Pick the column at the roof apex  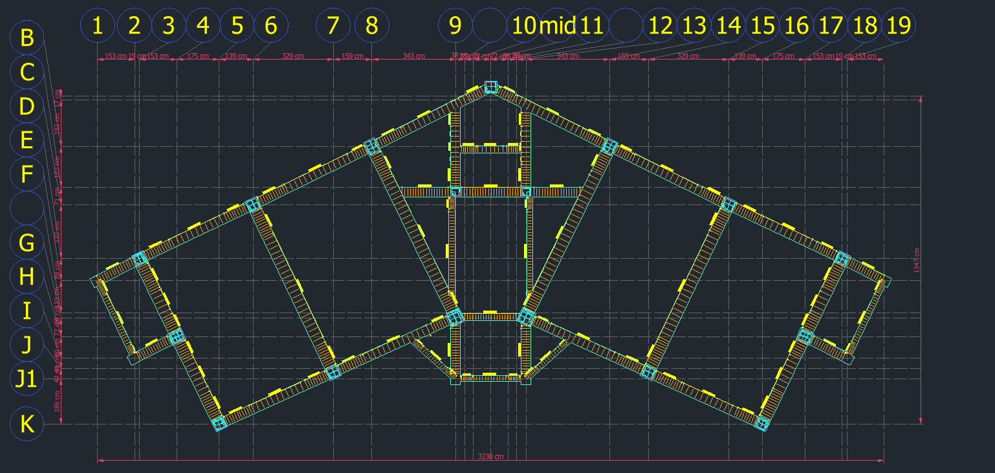tap(490, 87)
